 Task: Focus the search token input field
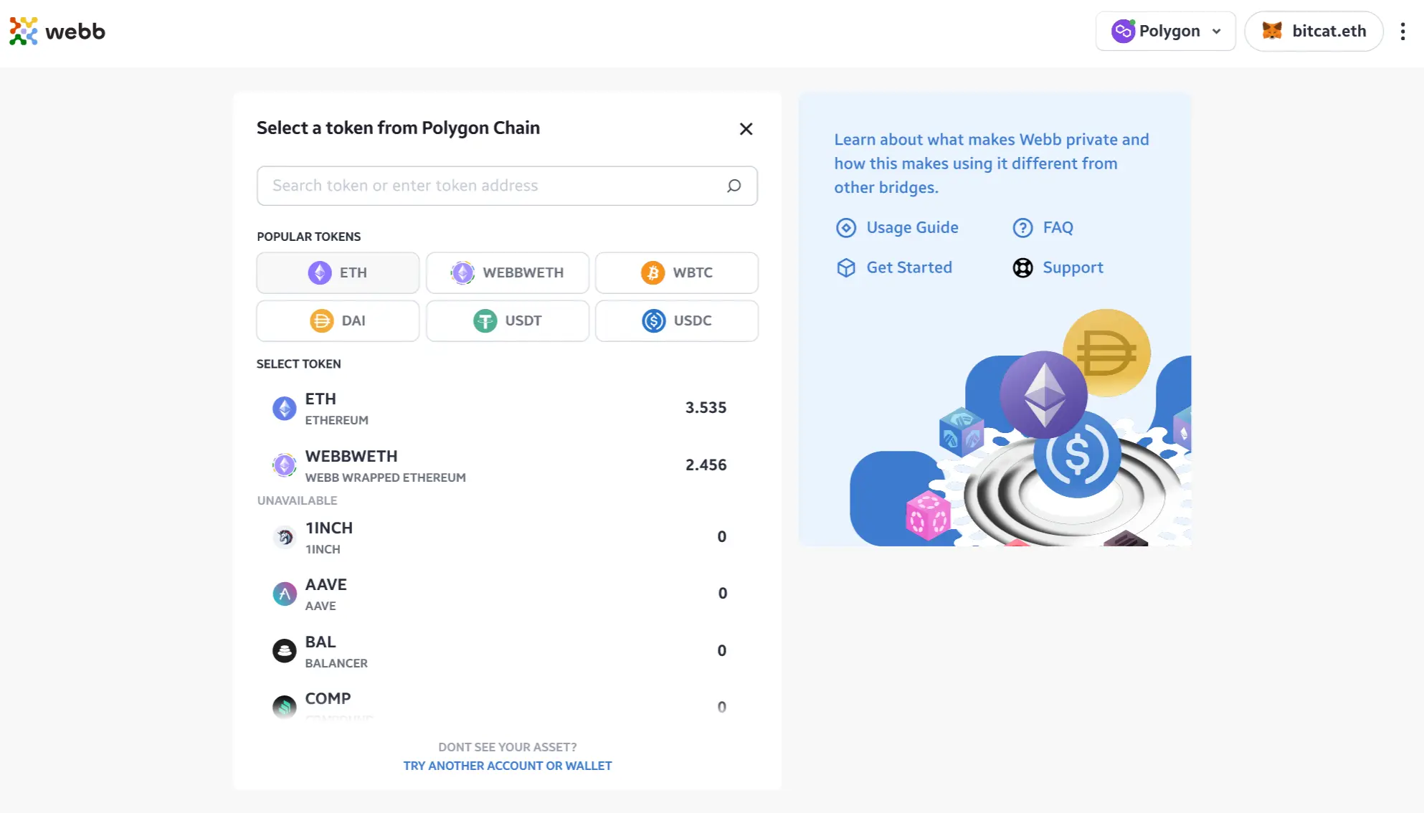point(507,186)
